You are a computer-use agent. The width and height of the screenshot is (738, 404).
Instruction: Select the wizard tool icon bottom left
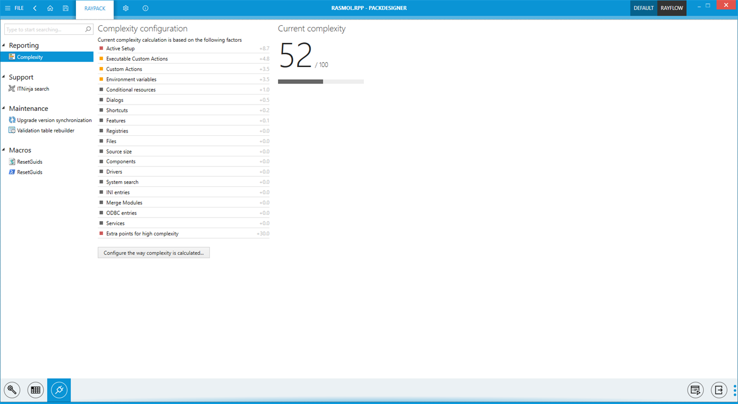12,390
